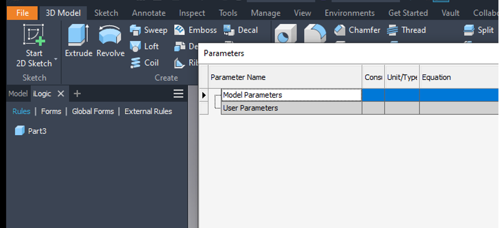Open the Get Started tab
Image resolution: width=499 pixels, height=228 pixels.
click(x=408, y=13)
